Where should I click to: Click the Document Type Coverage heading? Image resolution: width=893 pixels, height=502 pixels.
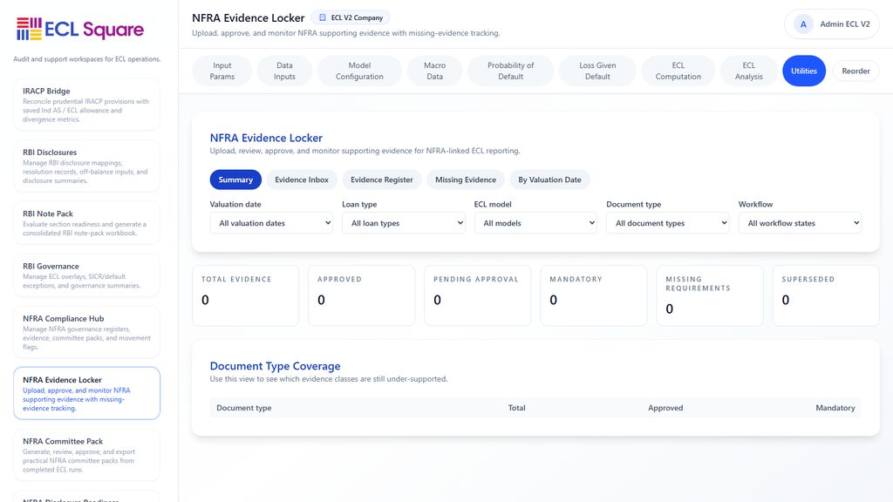(x=275, y=366)
